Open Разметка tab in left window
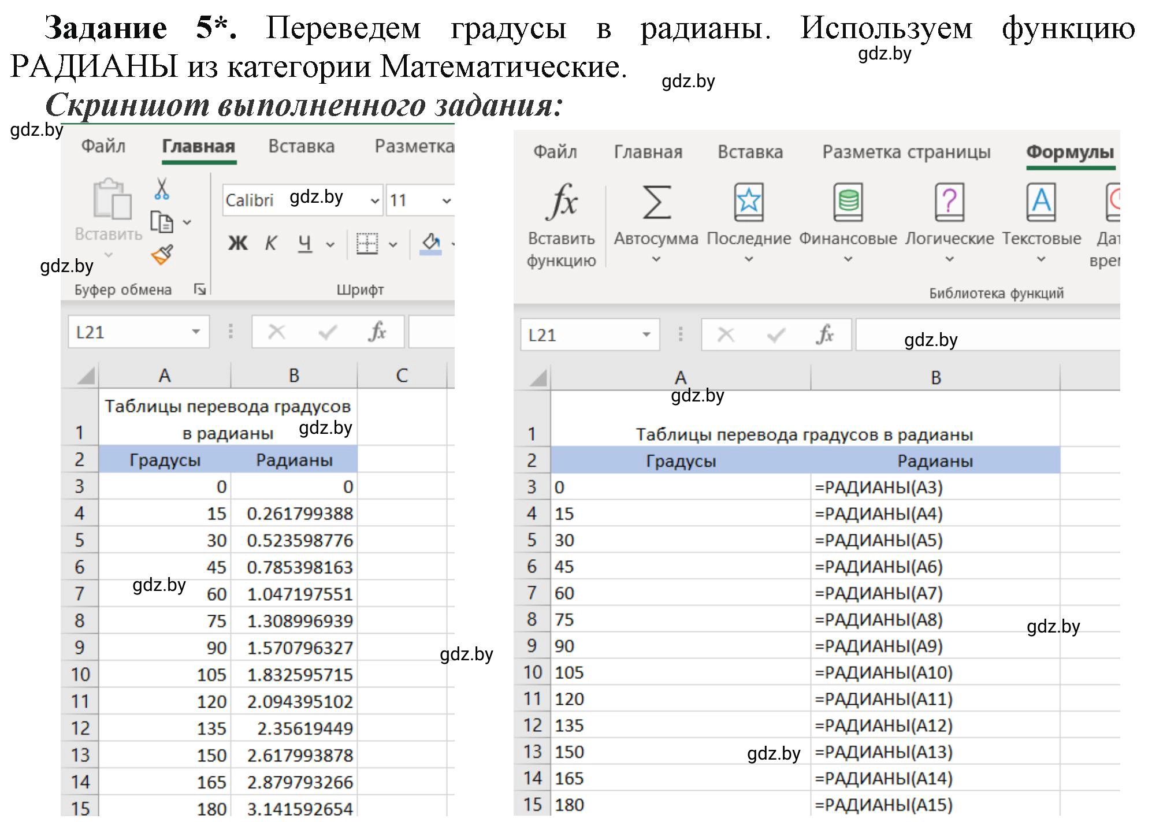This screenshot has height=822, width=1152. (414, 146)
